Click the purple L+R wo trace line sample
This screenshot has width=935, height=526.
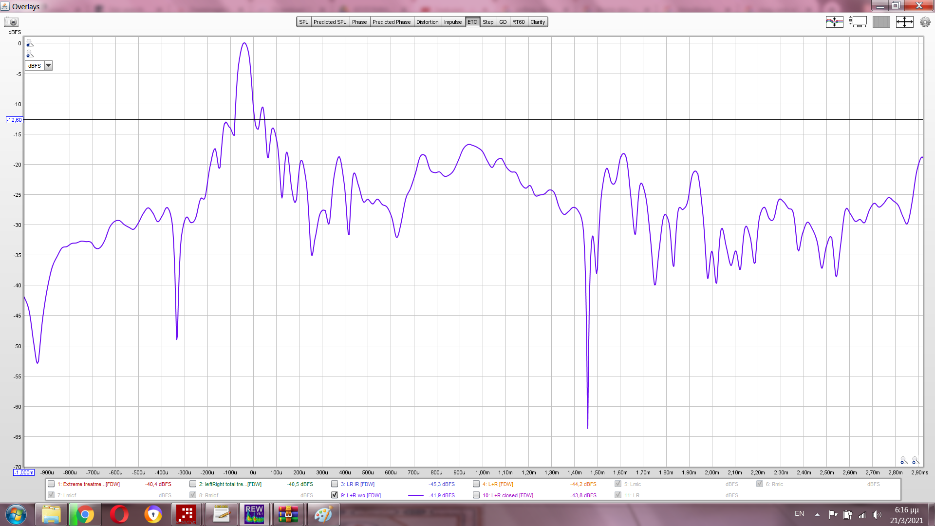click(x=415, y=495)
